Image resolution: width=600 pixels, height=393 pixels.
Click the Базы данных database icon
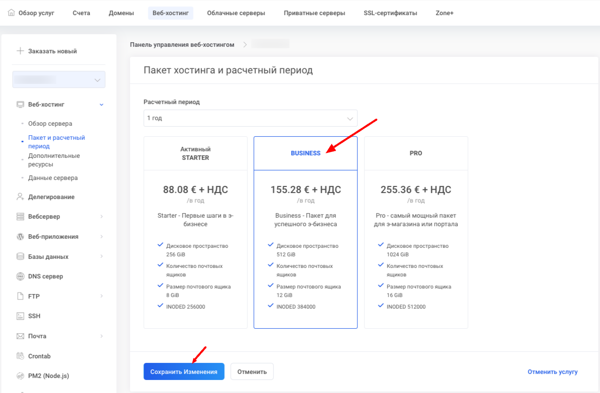coord(21,257)
